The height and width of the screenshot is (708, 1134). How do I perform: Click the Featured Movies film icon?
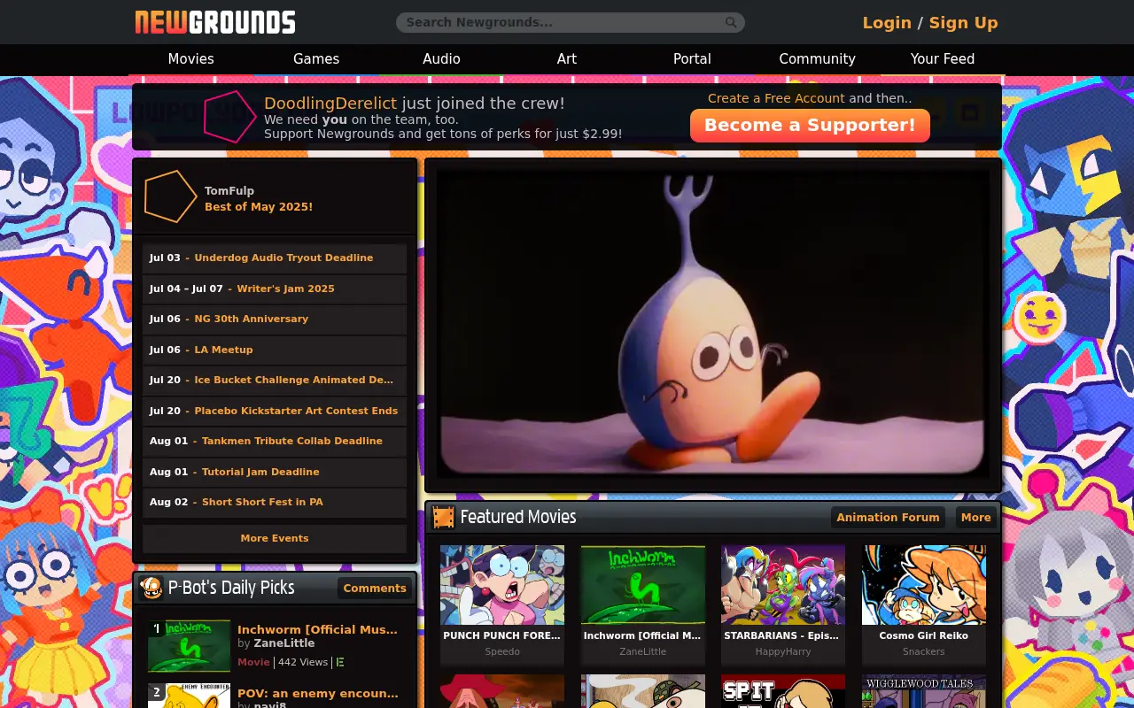(x=443, y=517)
